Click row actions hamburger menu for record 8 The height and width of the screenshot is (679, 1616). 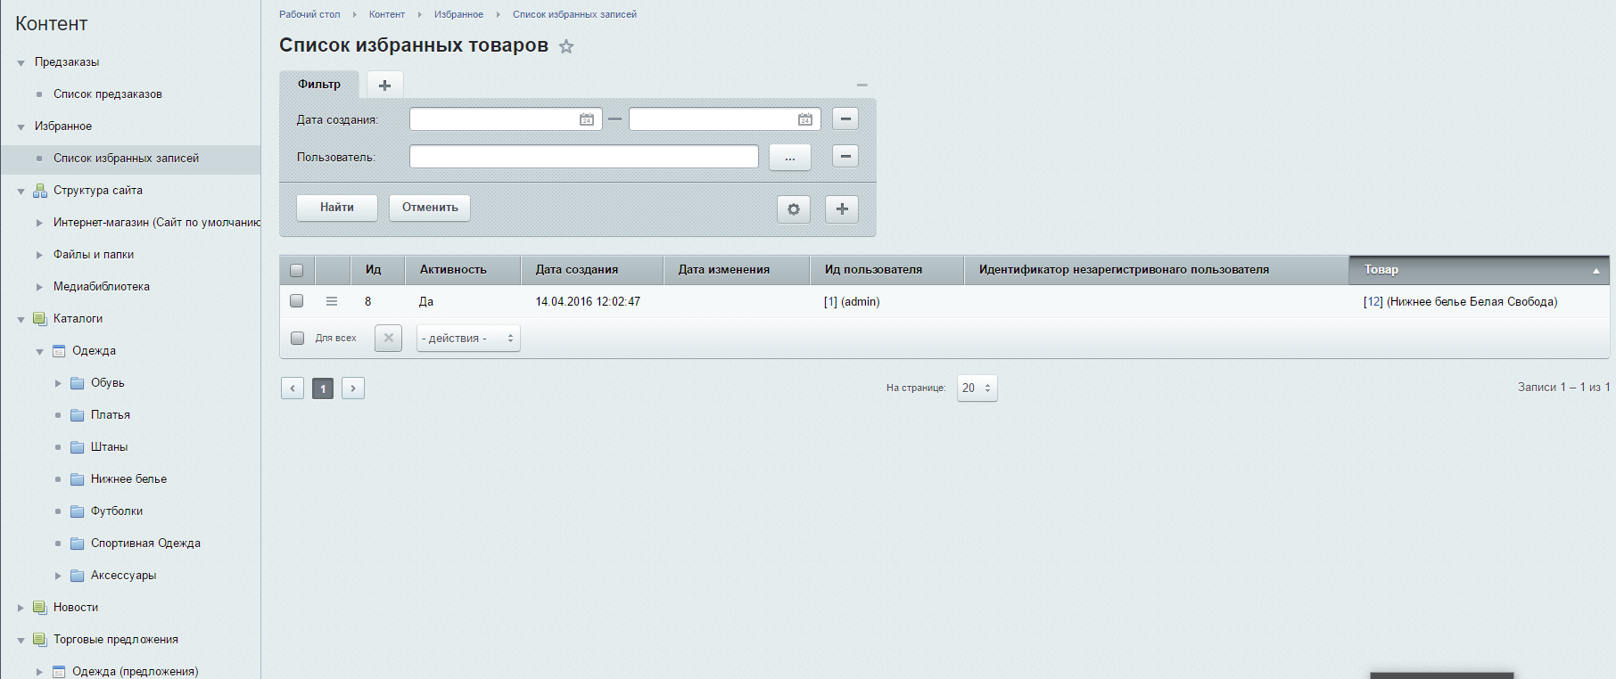pyautogui.click(x=332, y=301)
